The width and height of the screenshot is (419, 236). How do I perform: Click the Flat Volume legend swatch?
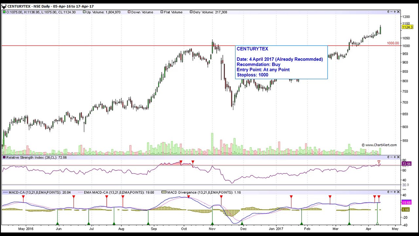[162, 12]
